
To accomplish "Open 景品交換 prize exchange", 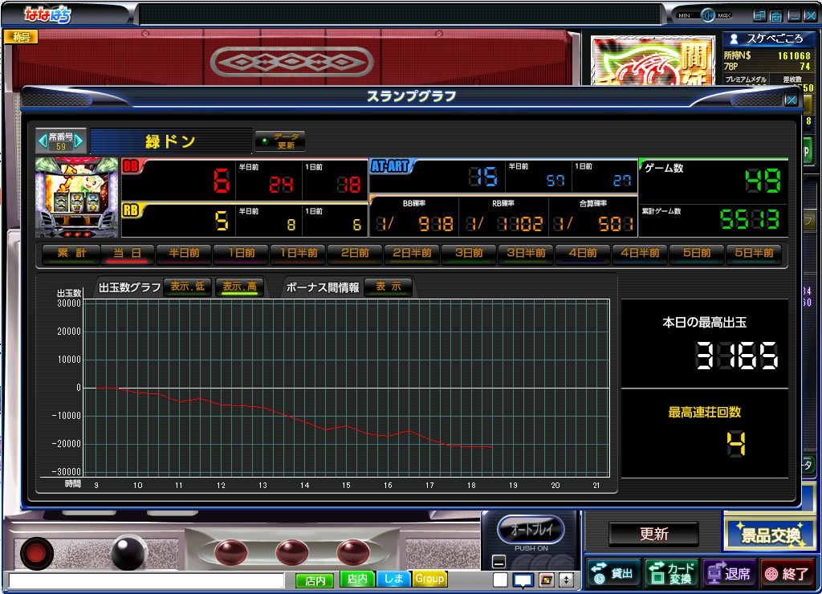I will tap(771, 535).
